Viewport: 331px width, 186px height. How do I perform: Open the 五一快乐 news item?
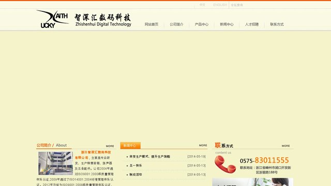136,165
